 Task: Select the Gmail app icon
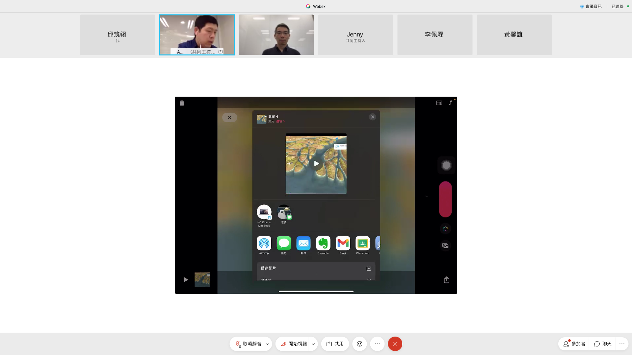(343, 244)
